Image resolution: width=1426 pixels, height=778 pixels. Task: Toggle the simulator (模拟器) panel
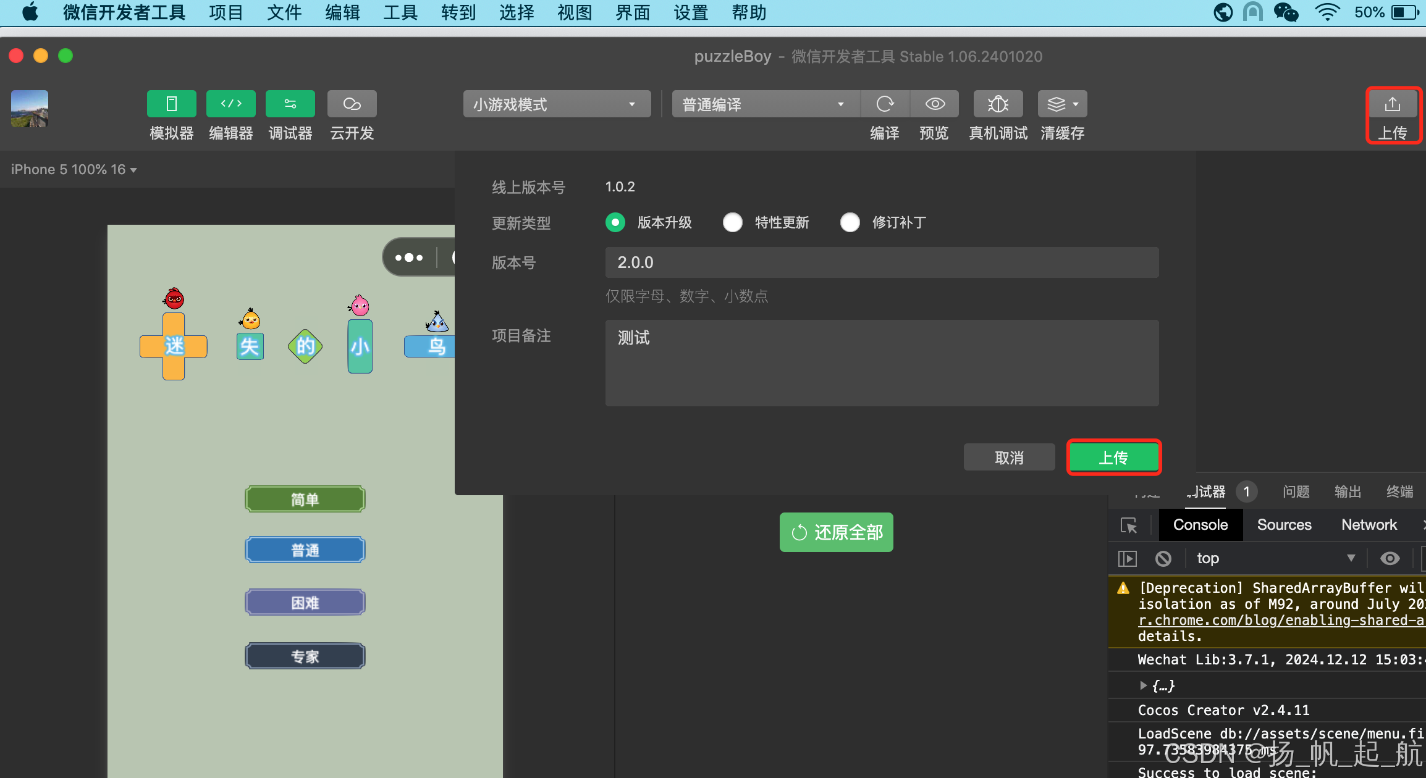coord(172,104)
